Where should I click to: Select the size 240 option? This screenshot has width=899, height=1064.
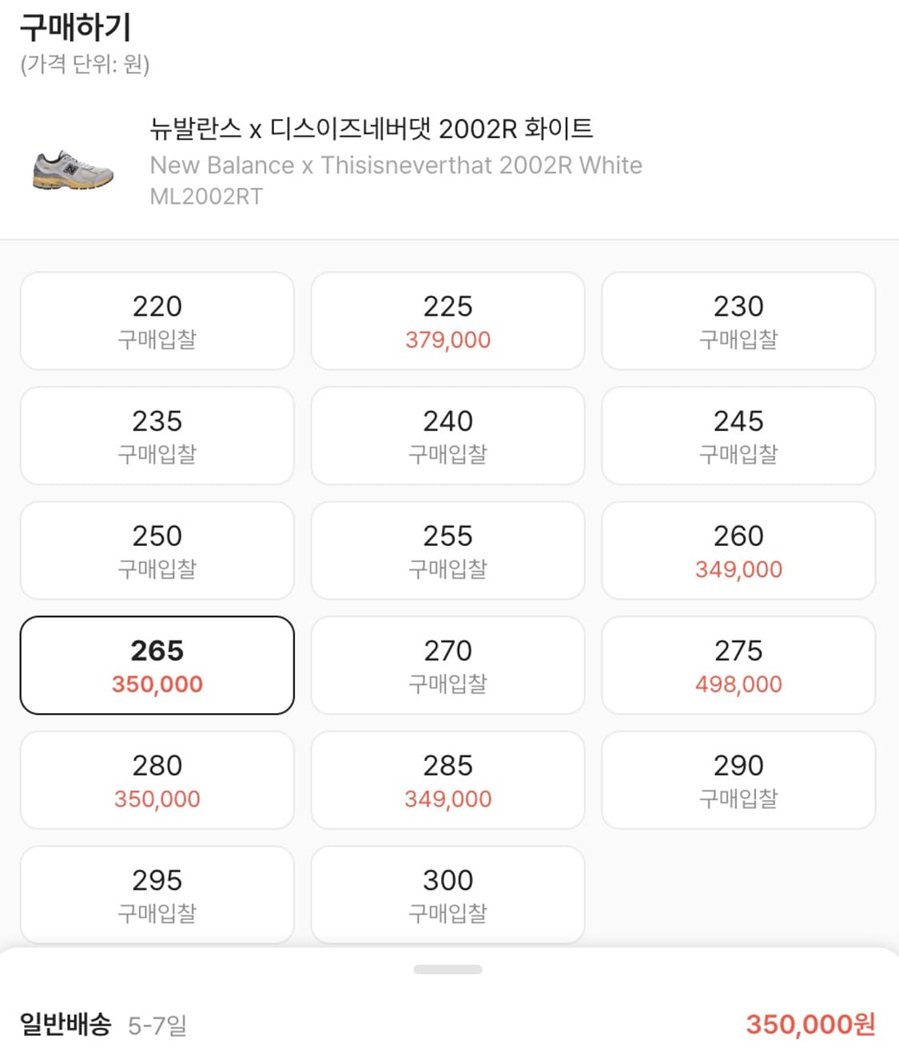pyautogui.click(x=448, y=436)
